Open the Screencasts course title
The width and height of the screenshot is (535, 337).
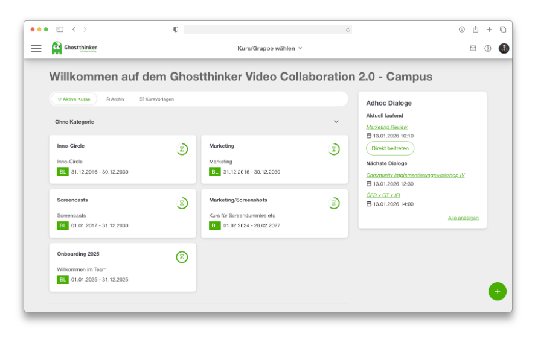coord(72,200)
